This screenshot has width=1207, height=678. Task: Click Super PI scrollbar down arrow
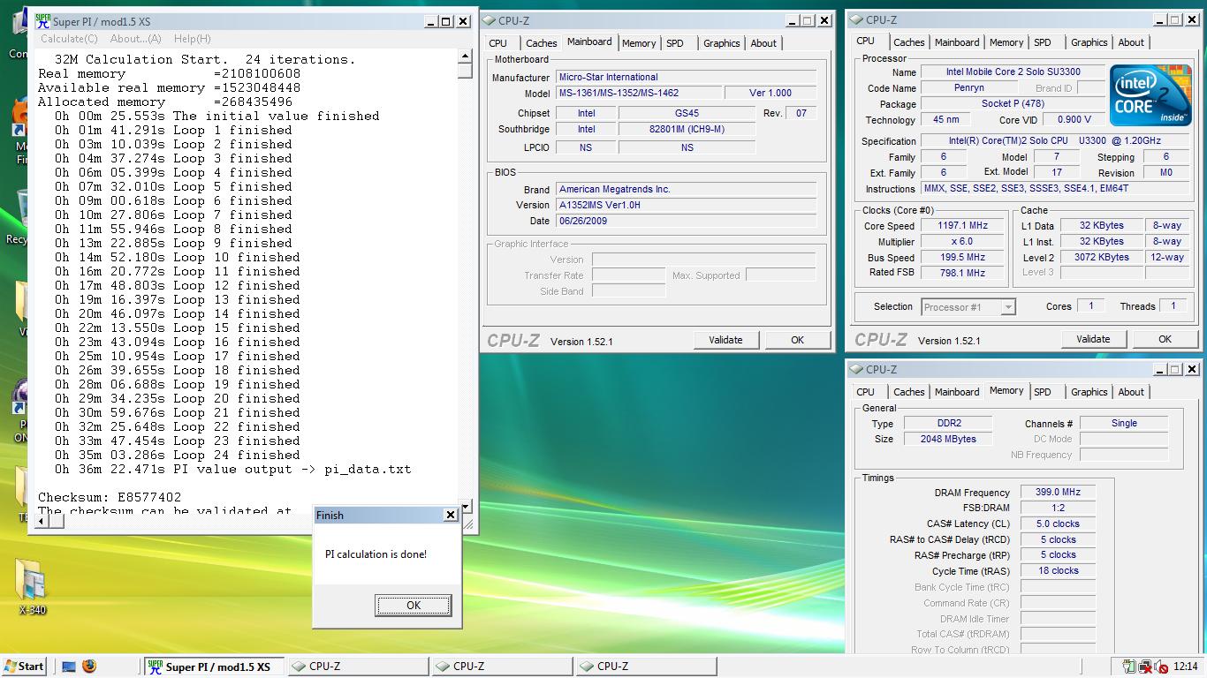pyautogui.click(x=465, y=507)
